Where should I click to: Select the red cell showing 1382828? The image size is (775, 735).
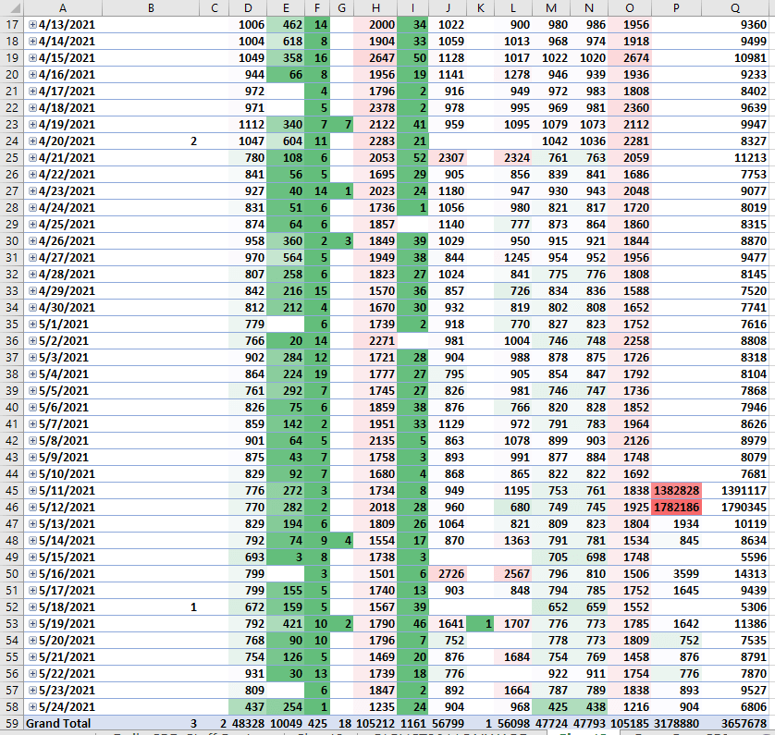pyautogui.click(x=677, y=489)
